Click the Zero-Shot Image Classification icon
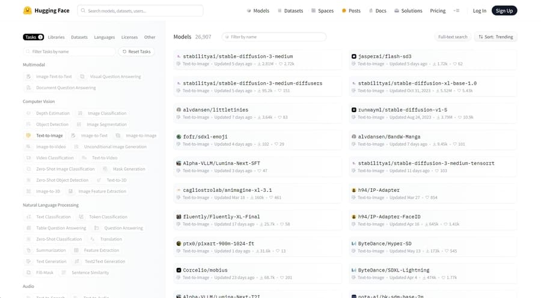541x298 pixels. point(29,169)
